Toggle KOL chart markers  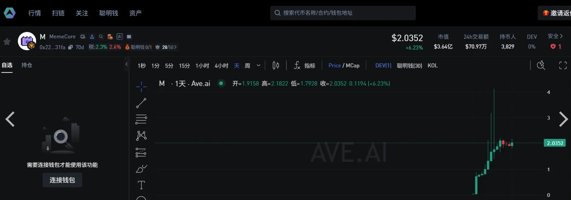pyautogui.click(x=433, y=65)
